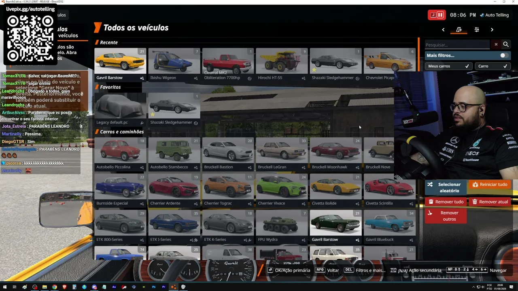Select the ETK 800-Series car
This screenshot has width=518, height=291.
pyautogui.click(x=120, y=227)
